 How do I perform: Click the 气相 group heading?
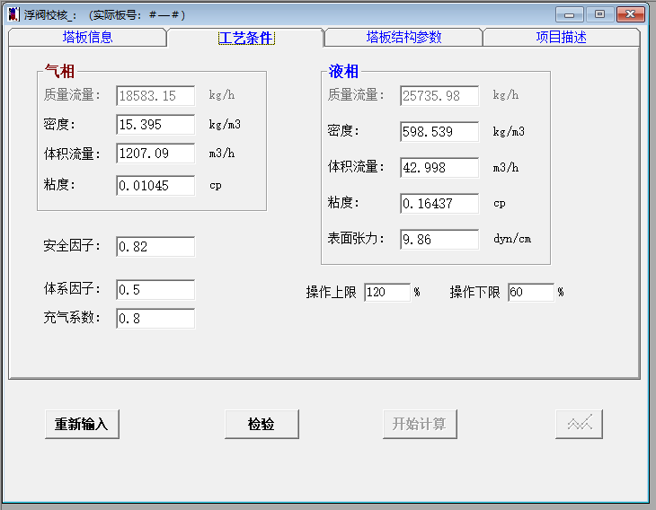click(x=60, y=72)
